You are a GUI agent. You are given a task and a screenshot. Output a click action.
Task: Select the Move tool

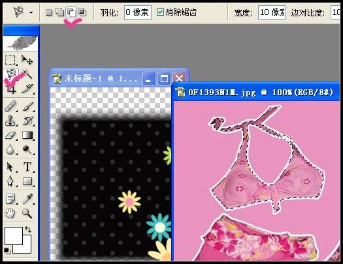click(27, 60)
